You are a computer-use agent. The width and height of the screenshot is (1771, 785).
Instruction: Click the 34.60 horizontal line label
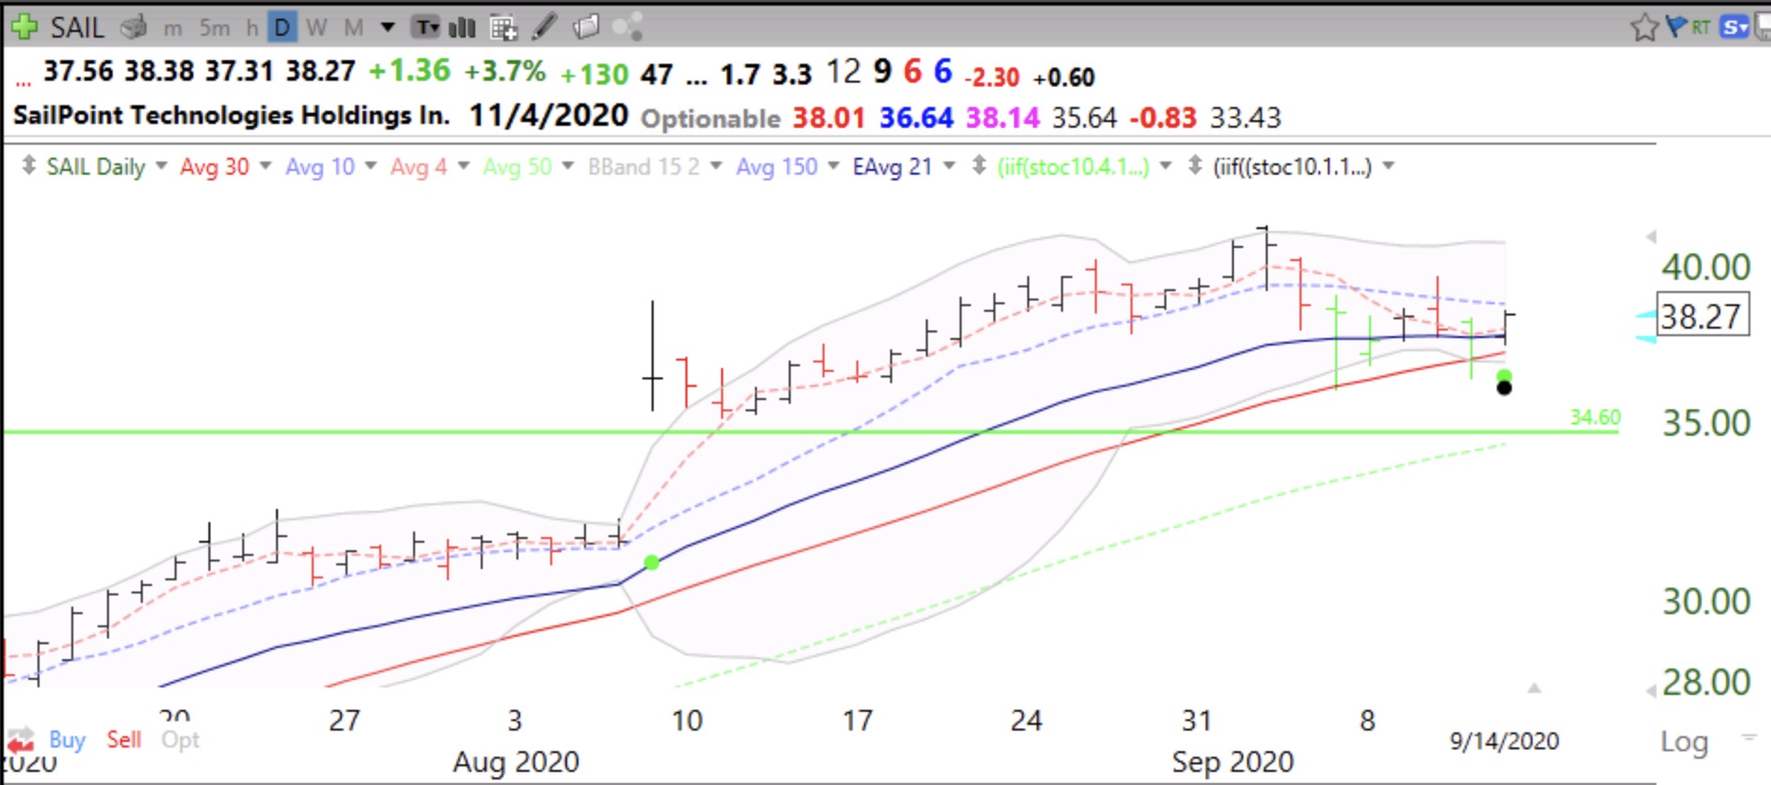(x=1595, y=417)
